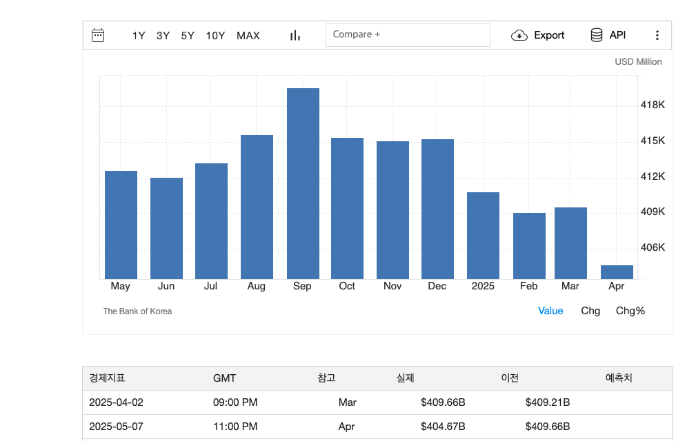Select the Value display mode
This screenshot has width=676, height=441.
pos(550,311)
